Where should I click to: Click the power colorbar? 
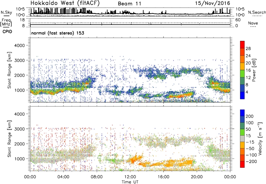[x=242, y=70]
